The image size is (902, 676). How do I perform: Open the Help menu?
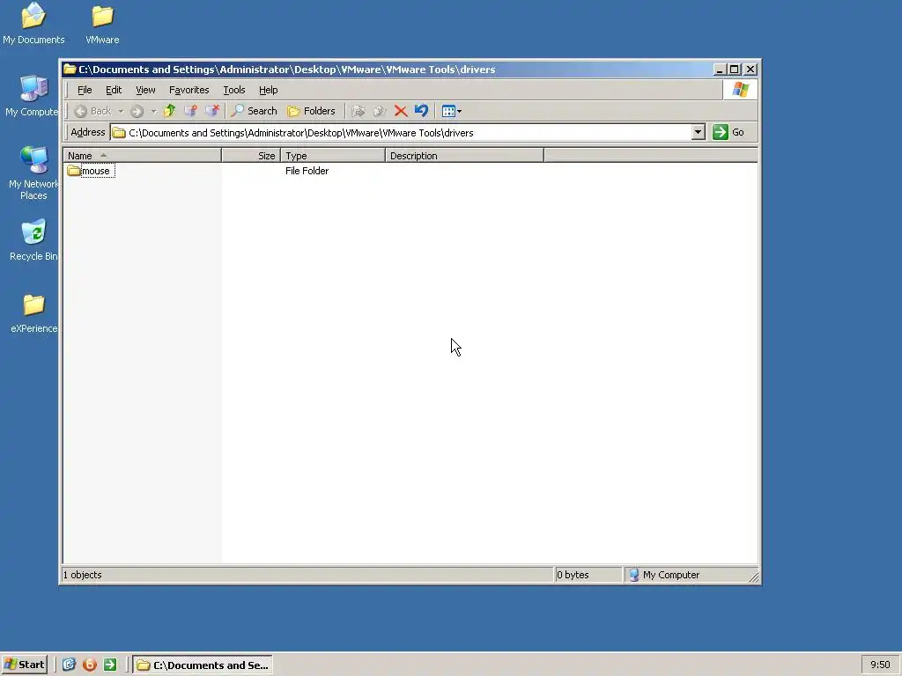pos(268,90)
